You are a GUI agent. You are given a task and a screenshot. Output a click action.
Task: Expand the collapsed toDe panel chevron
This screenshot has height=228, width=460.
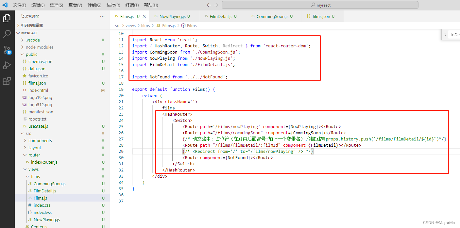(x=445, y=35)
